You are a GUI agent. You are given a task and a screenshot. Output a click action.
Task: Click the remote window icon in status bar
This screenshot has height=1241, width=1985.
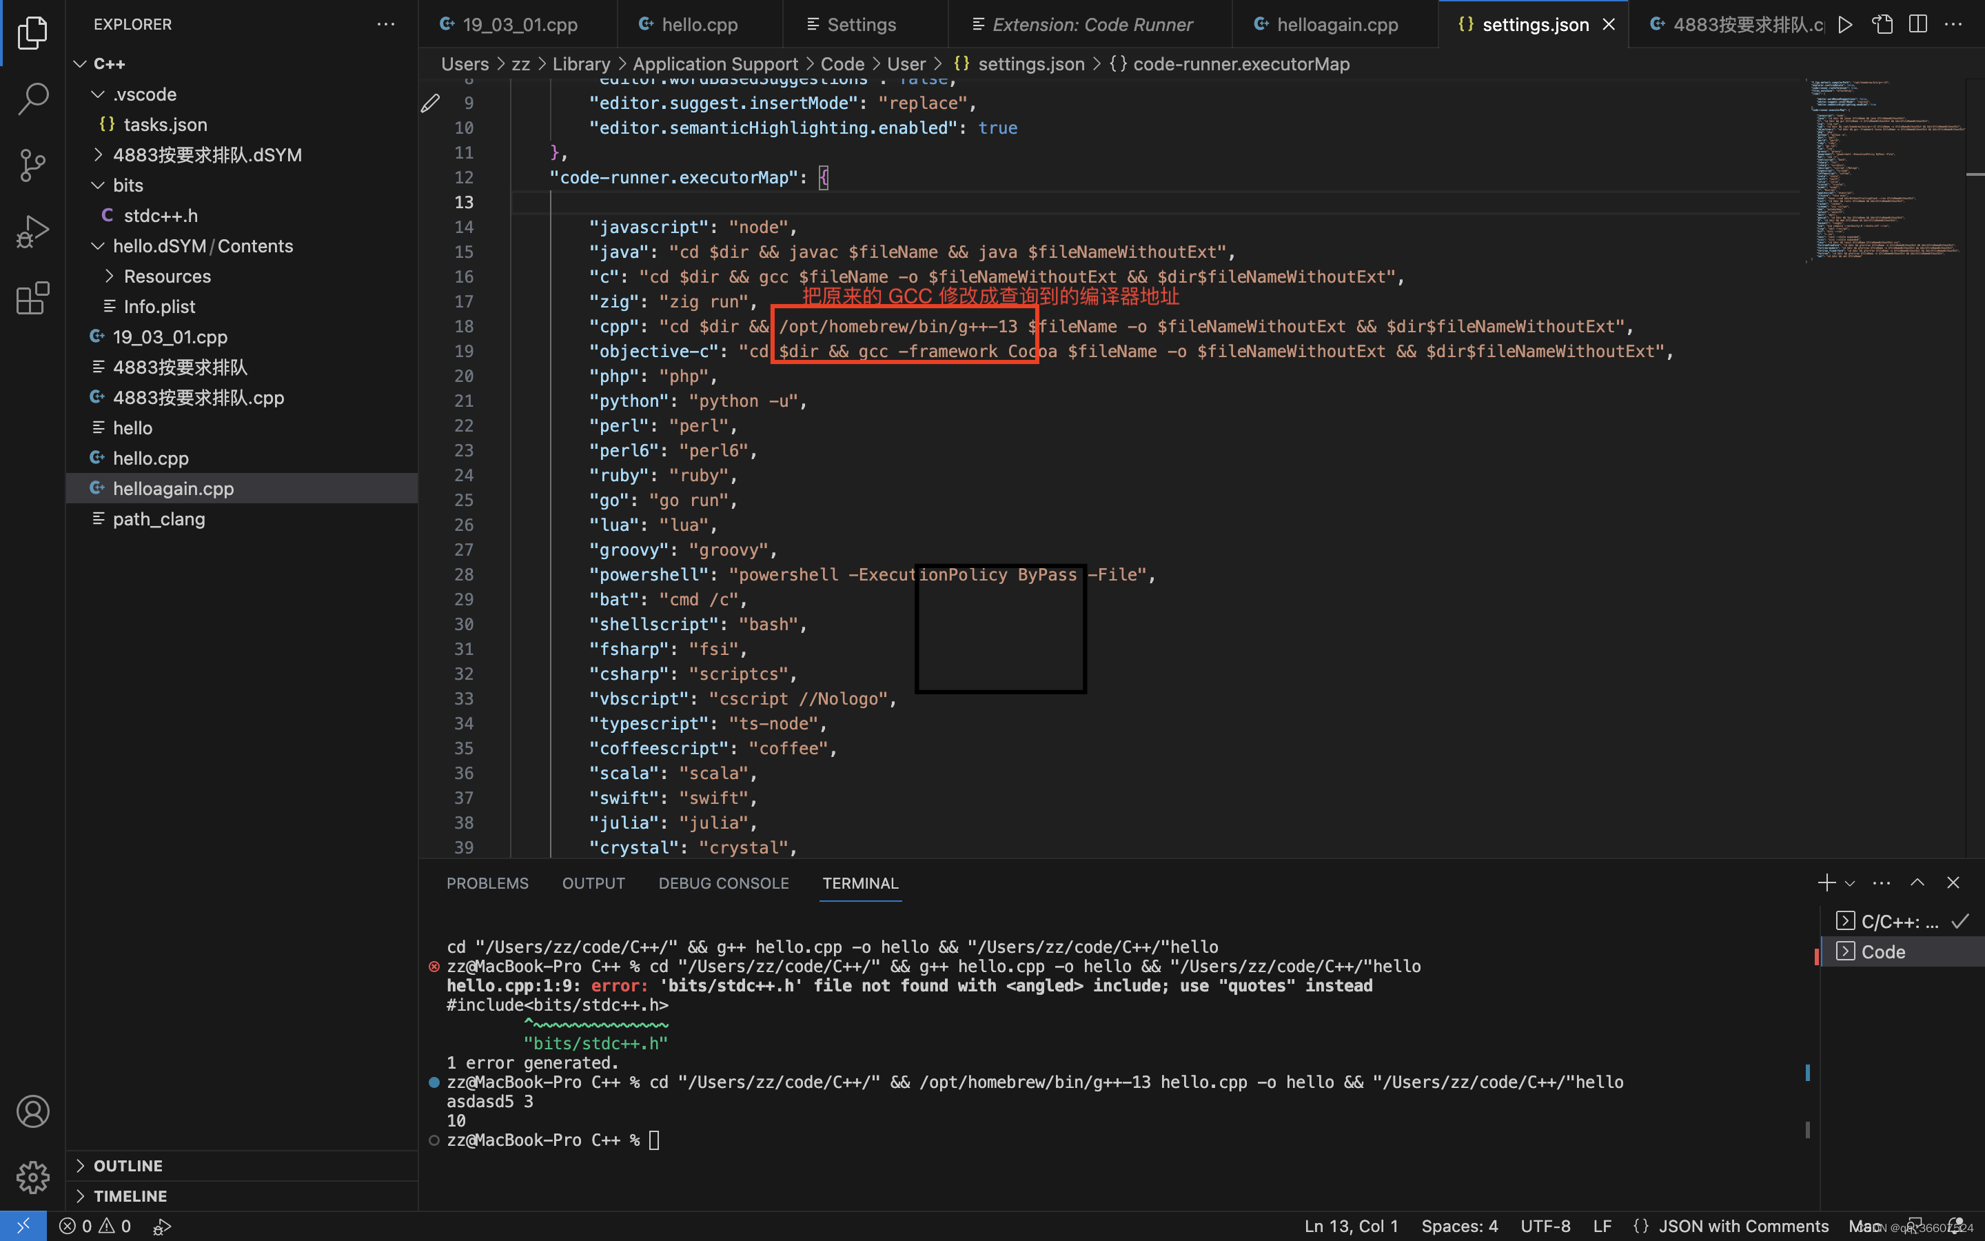coord(23,1227)
